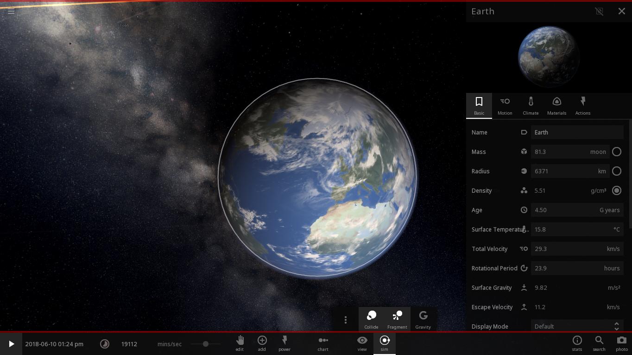Click the Earth preview thumbnail
632x355 pixels.
pyautogui.click(x=549, y=56)
